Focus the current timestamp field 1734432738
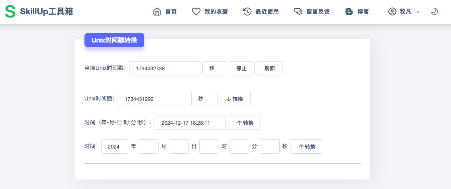Image resolution: width=451 pixels, height=189 pixels. pos(165,68)
